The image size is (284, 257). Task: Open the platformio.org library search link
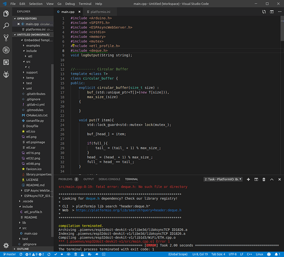(128, 210)
